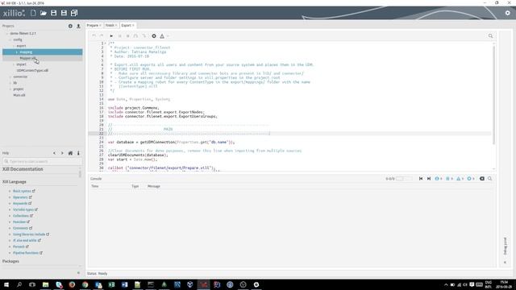Viewport: 516px width, 290px height.
Task: Add a new project with the plus icon
Action: pyautogui.click(x=70, y=26)
